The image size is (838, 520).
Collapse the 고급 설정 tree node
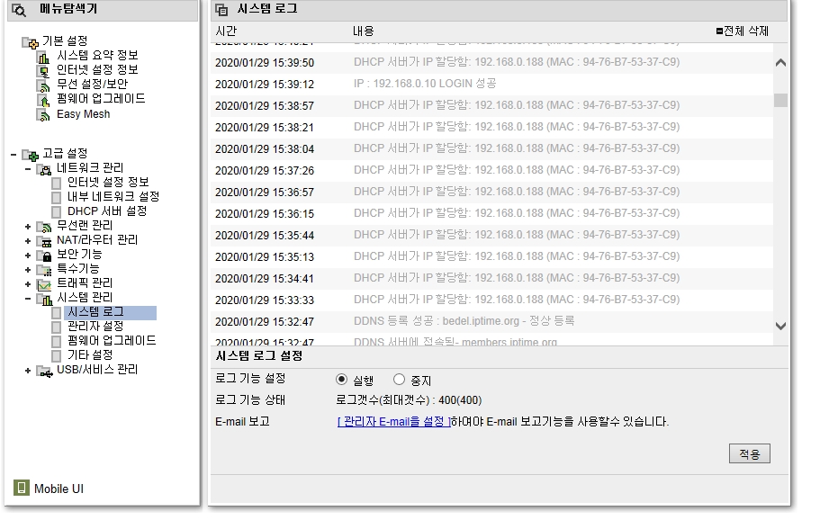point(14,155)
